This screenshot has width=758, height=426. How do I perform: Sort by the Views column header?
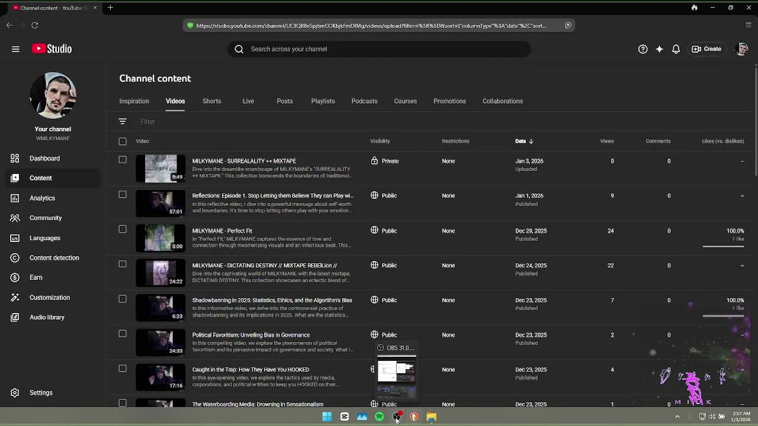606,141
